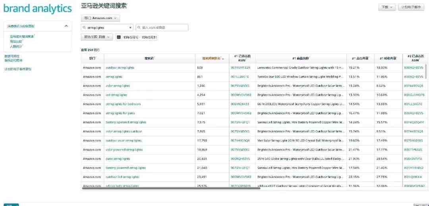
Task: Open 'led string lights' search term link
Action: [x=116, y=95]
